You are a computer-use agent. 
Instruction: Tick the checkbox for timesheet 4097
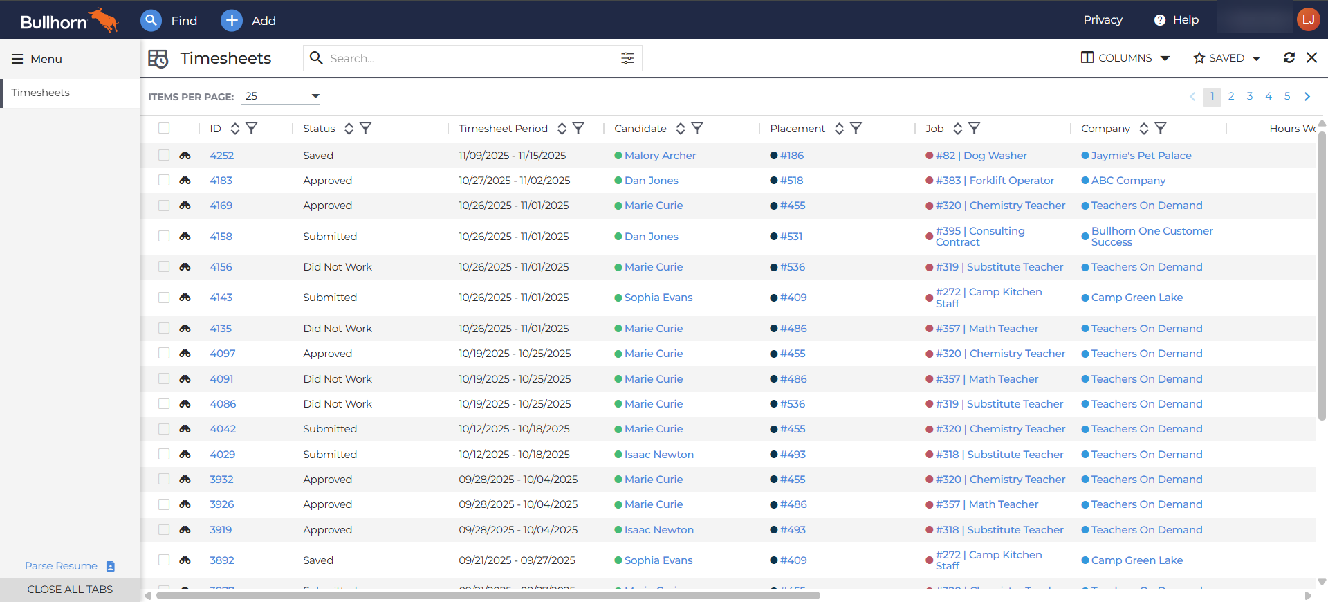[164, 354]
